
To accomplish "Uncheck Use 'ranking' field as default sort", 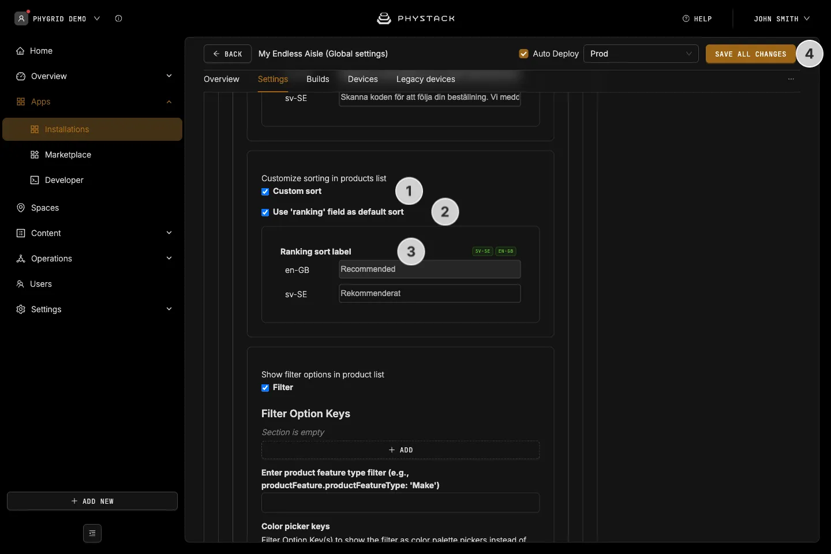I will pos(265,212).
